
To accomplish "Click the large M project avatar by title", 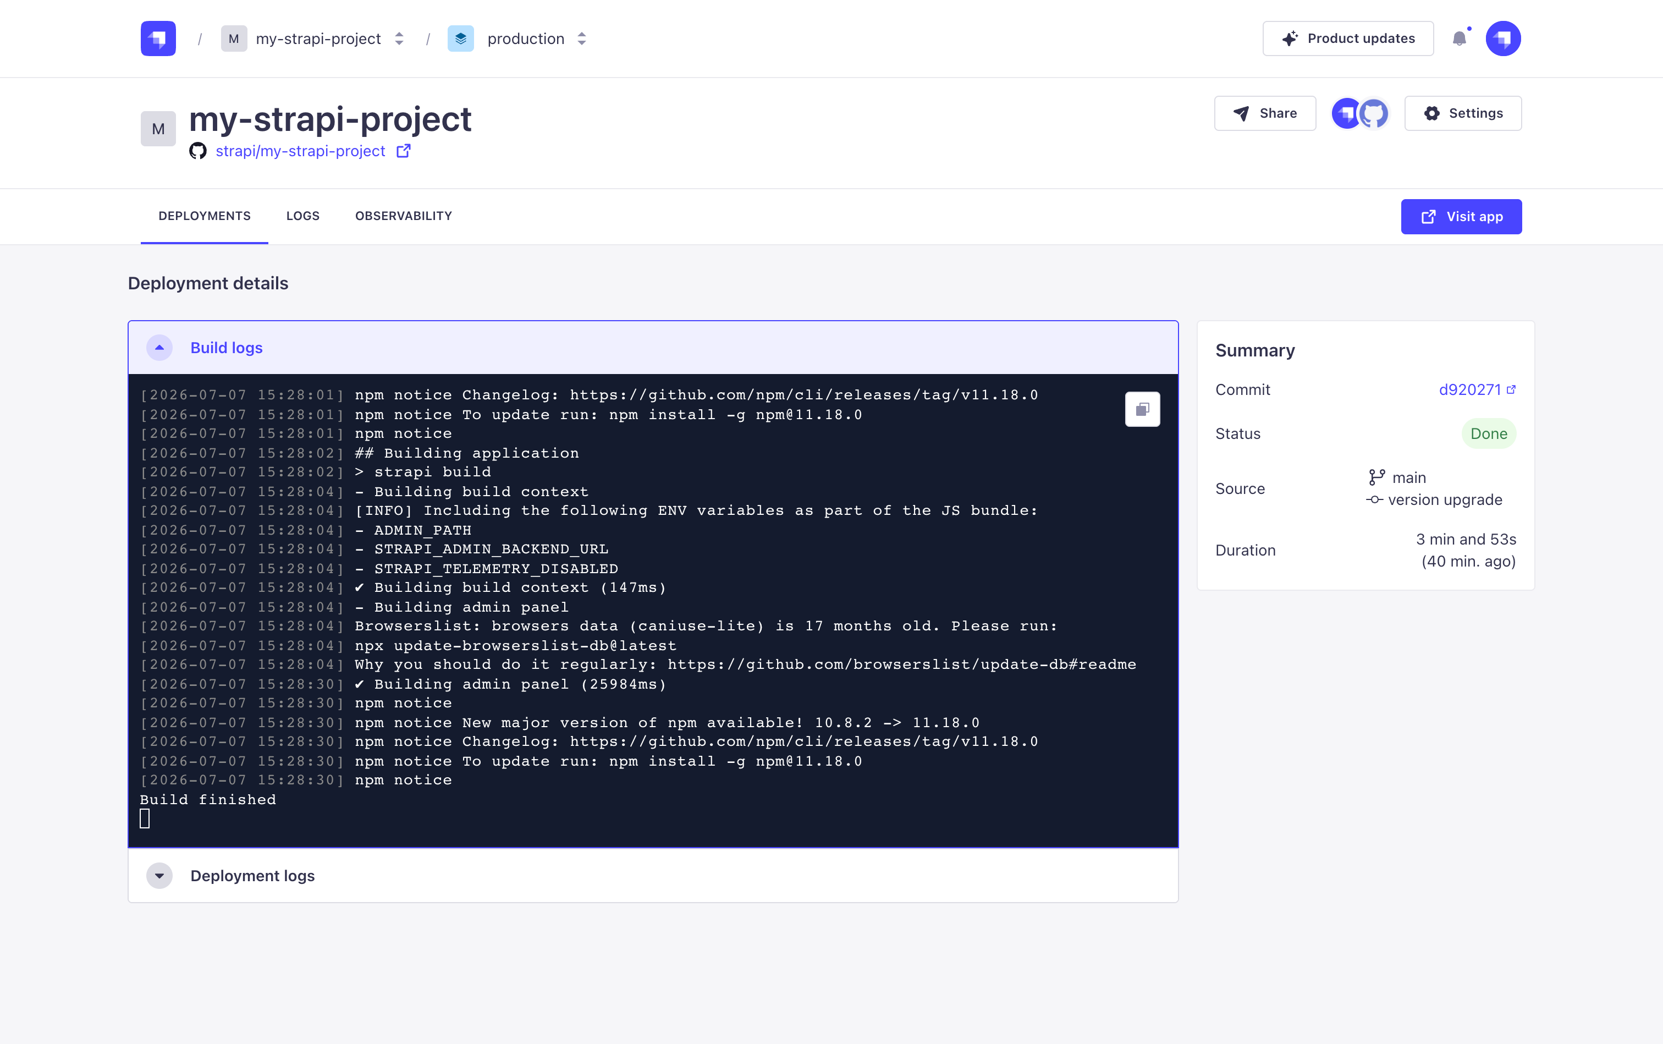I will [158, 128].
